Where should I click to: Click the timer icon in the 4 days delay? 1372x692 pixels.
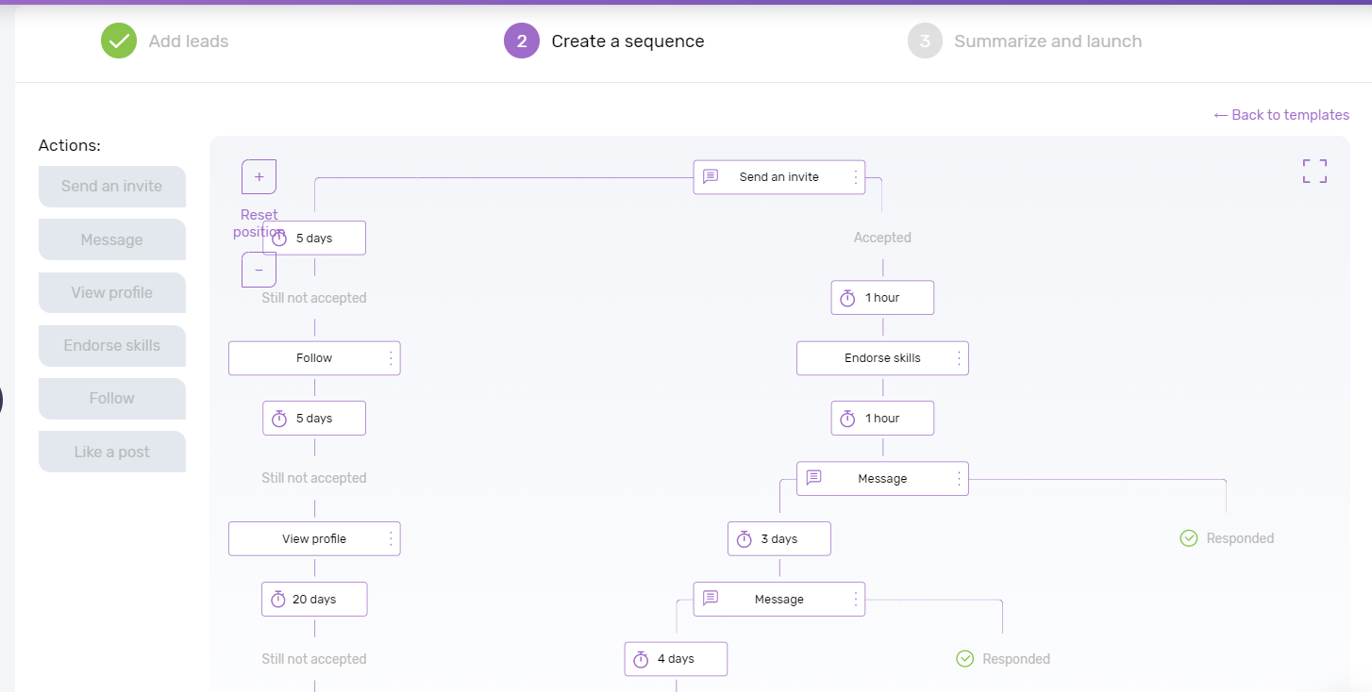[641, 659]
